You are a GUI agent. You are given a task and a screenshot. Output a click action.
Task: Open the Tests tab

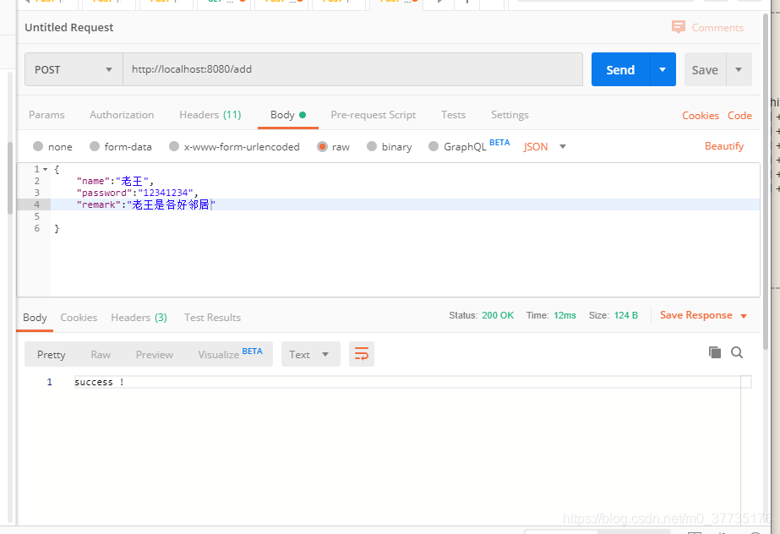(453, 115)
